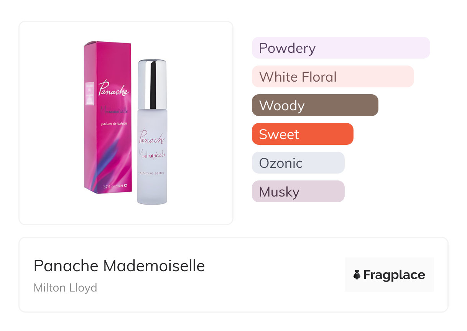This screenshot has height=331, width=467.
Task: Open the Milton Lloyd brand link
Action: pos(65,287)
